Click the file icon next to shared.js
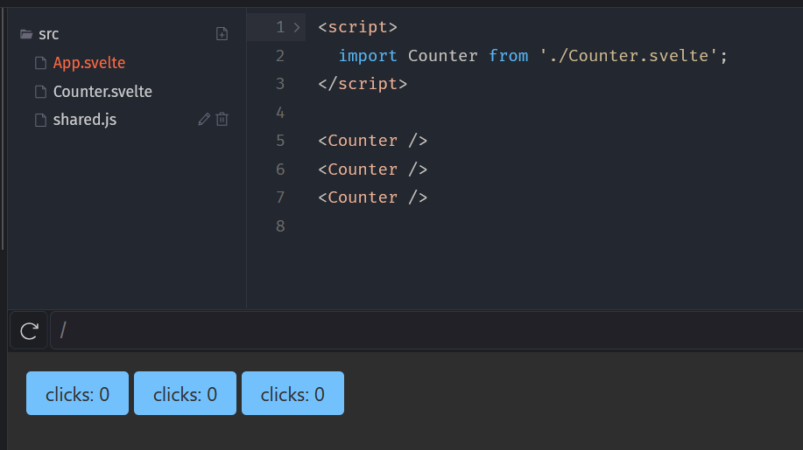The width and height of the screenshot is (803, 450). point(40,120)
